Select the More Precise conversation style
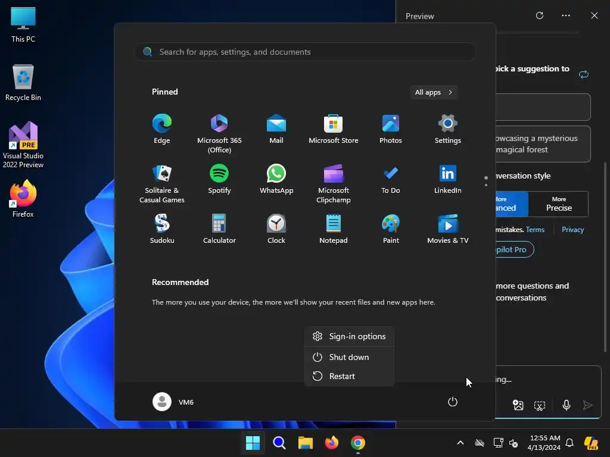610x457 pixels. click(x=559, y=204)
